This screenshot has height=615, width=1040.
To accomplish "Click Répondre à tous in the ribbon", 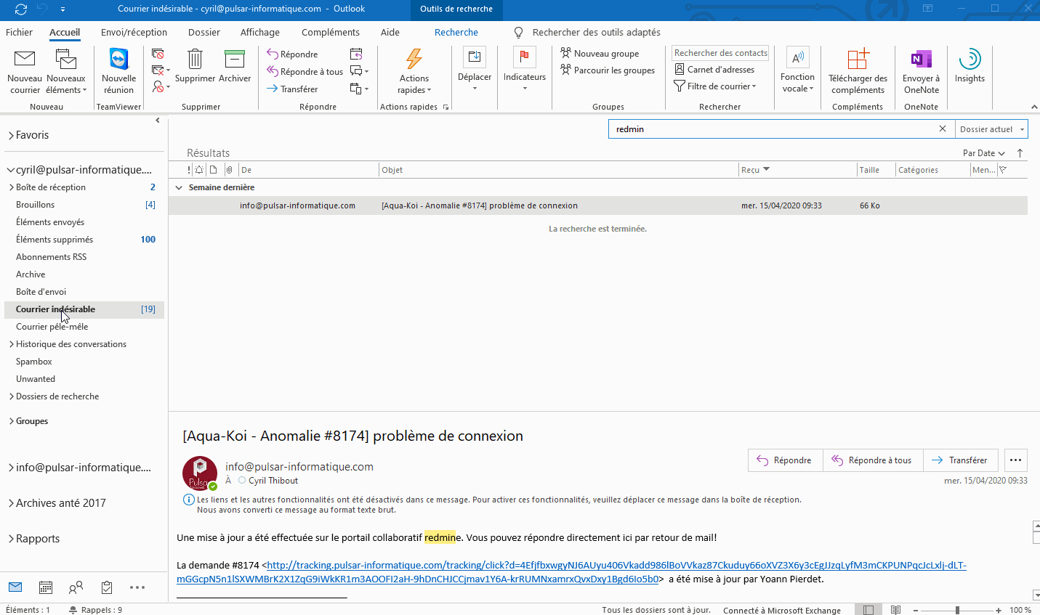I will click(305, 72).
